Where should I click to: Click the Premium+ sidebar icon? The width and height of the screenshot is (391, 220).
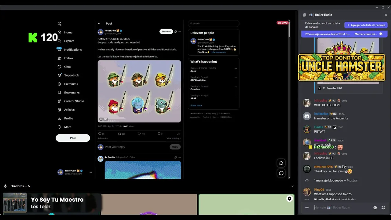pos(60,84)
